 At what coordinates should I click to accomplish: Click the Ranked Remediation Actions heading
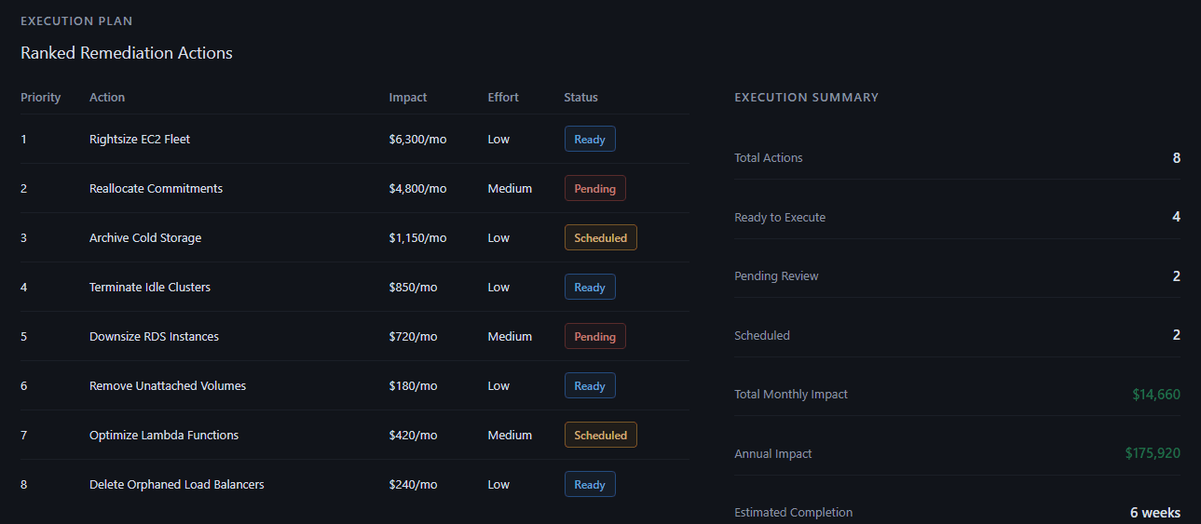pyautogui.click(x=127, y=53)
